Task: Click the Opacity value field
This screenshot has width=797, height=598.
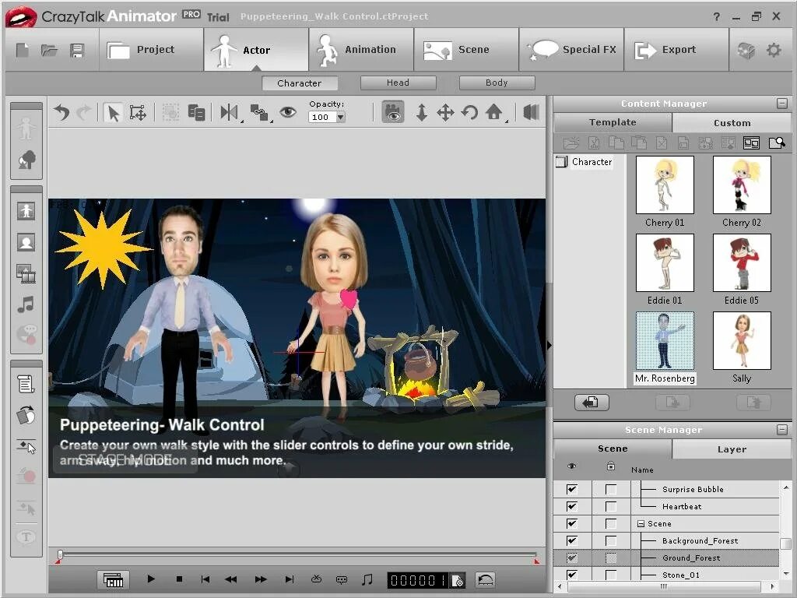Action: click(x=321, y=117)
